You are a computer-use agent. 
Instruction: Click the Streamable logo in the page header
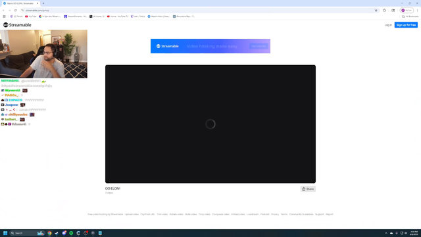(17, 25)
